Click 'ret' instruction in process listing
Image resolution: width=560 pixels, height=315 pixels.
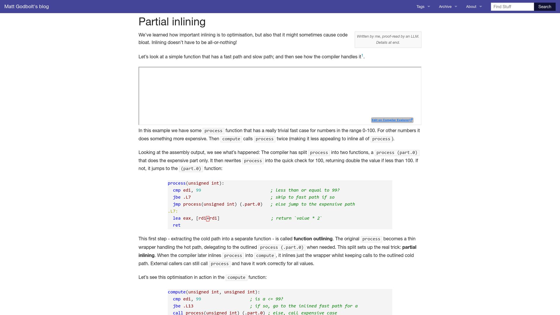pos(177,225)
